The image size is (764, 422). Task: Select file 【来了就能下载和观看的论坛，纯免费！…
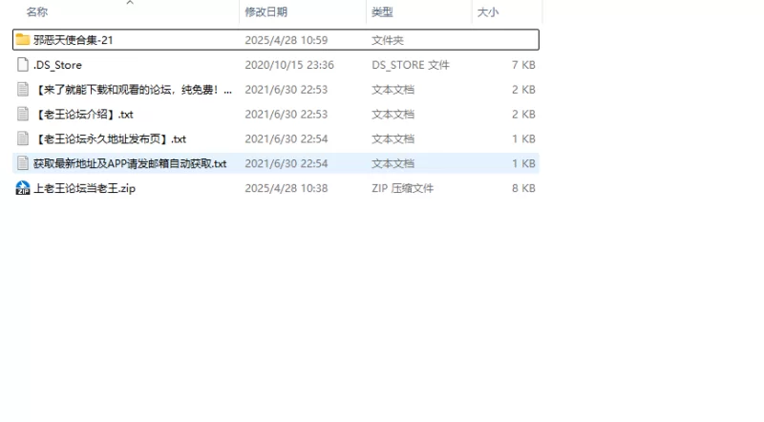pos(133,90)
